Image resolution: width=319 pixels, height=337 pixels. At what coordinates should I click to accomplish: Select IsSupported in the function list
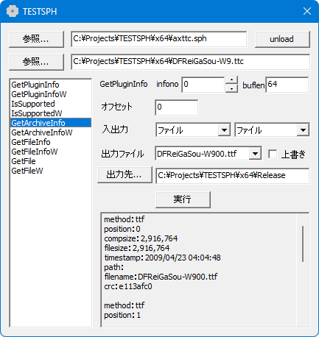(33, 104)
